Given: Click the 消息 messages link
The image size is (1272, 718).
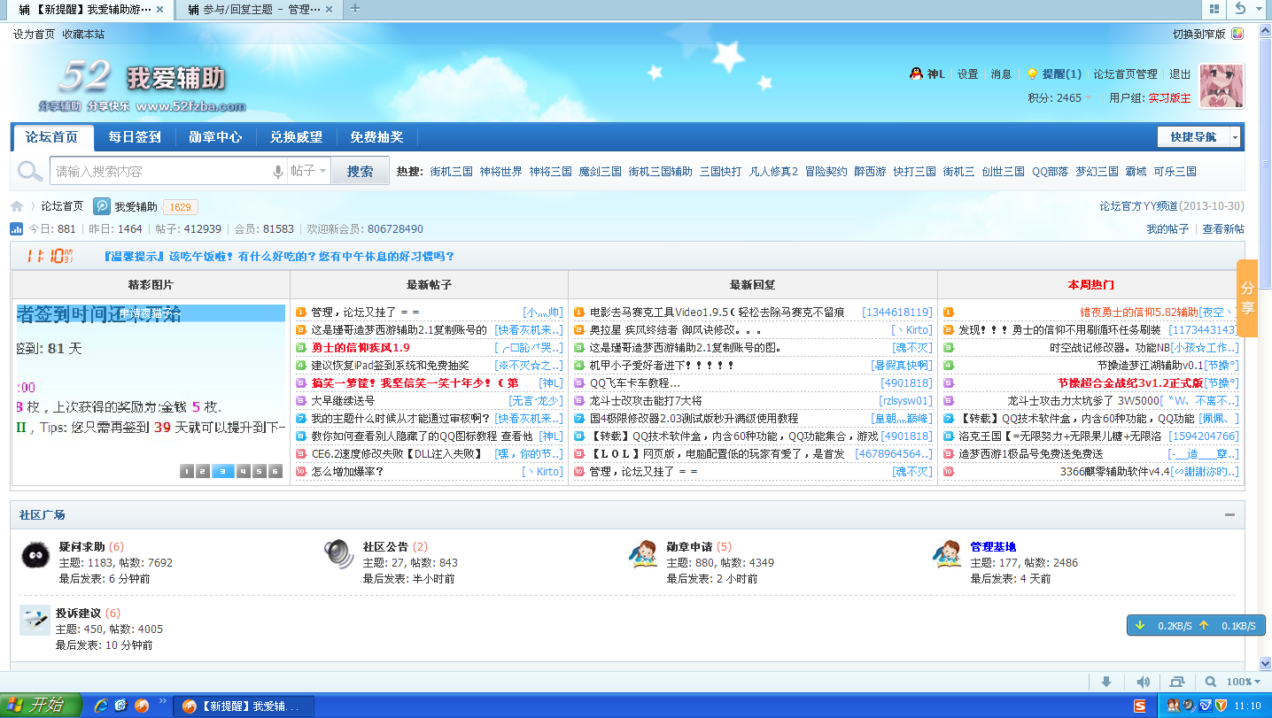Looking at the screenshot, I should coord(1001,74).
